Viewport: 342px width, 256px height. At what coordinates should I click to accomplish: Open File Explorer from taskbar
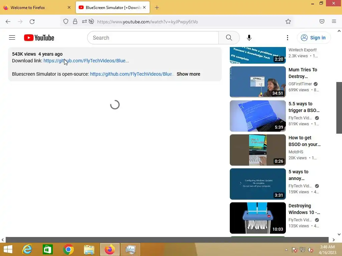pyautogui.click(x=89, y=249)
